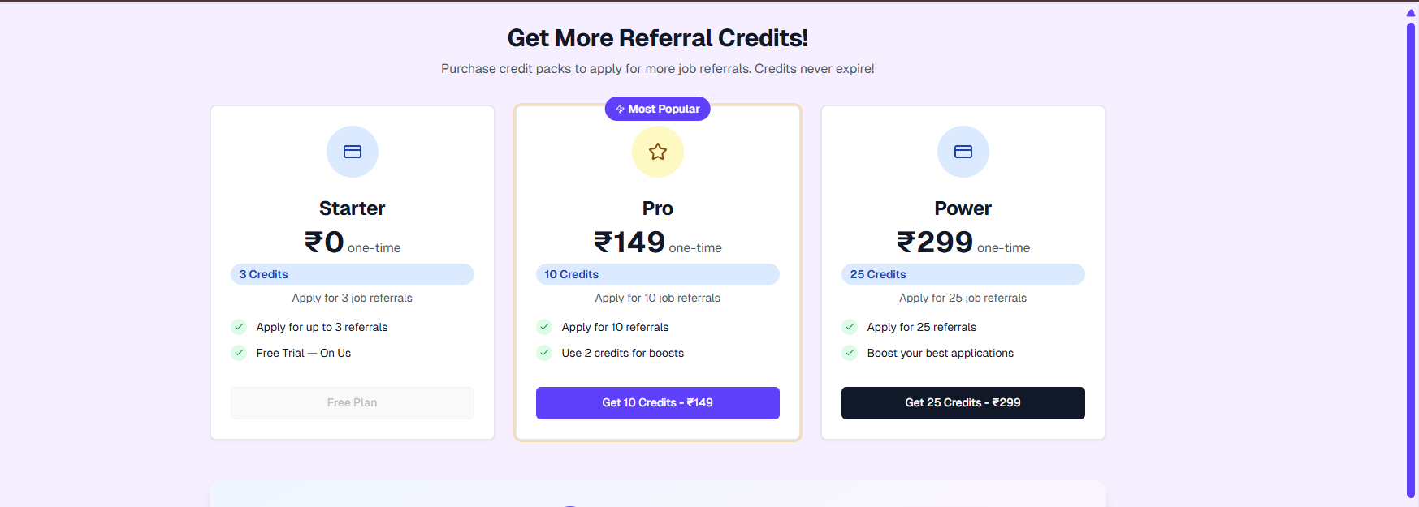
Task: Click checkmark beside 'Apply for up to 3 referrals'
Action: (239, 327)
